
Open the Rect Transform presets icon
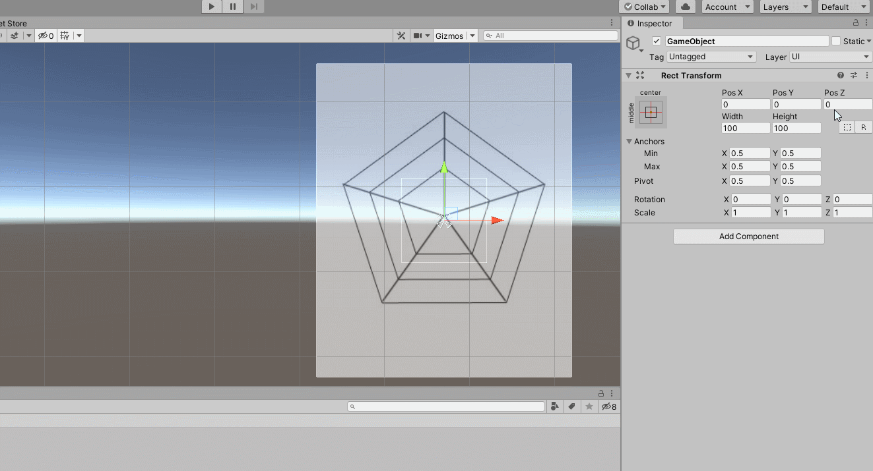point(854,75)
